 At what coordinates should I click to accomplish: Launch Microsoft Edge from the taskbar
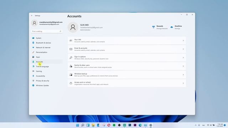[x=140, y=125]
